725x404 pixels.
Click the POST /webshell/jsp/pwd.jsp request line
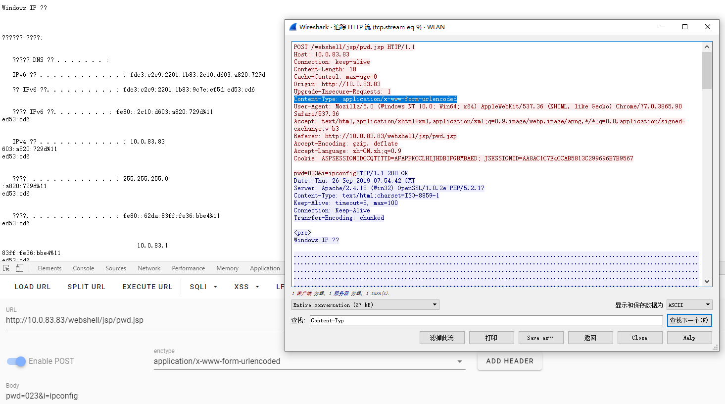click(354, 47)
